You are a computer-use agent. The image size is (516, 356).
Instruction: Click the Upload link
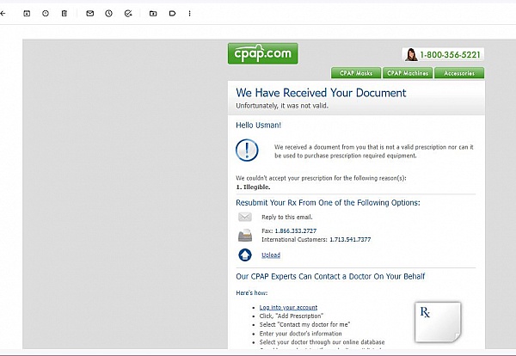(x=271, y=255)
